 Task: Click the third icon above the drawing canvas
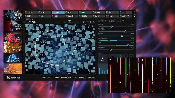pyautogui.click(x=91, y=22)
